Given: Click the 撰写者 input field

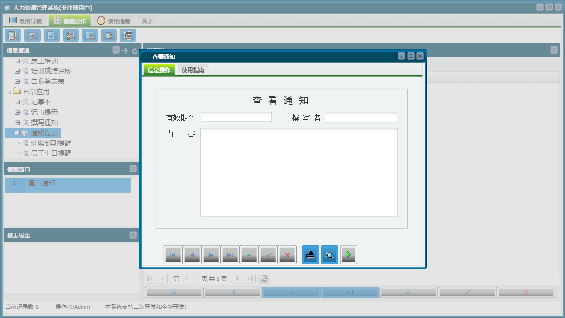Looking at the screenshot, I should [361, 117].
